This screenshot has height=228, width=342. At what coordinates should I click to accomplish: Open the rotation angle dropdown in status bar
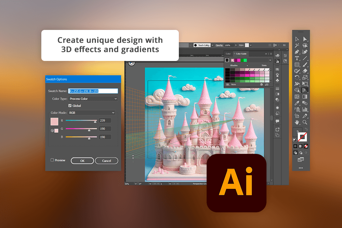(150, 184)
